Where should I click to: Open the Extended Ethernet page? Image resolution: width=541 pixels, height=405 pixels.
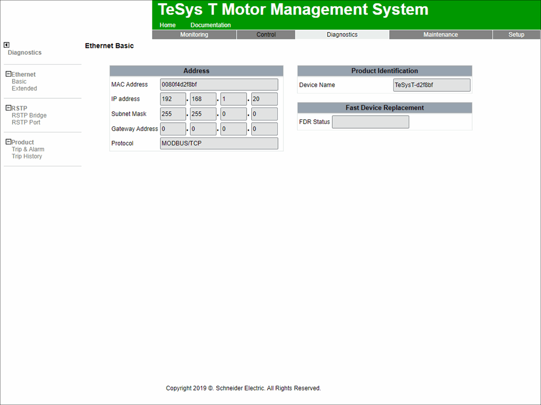point(24,89)
